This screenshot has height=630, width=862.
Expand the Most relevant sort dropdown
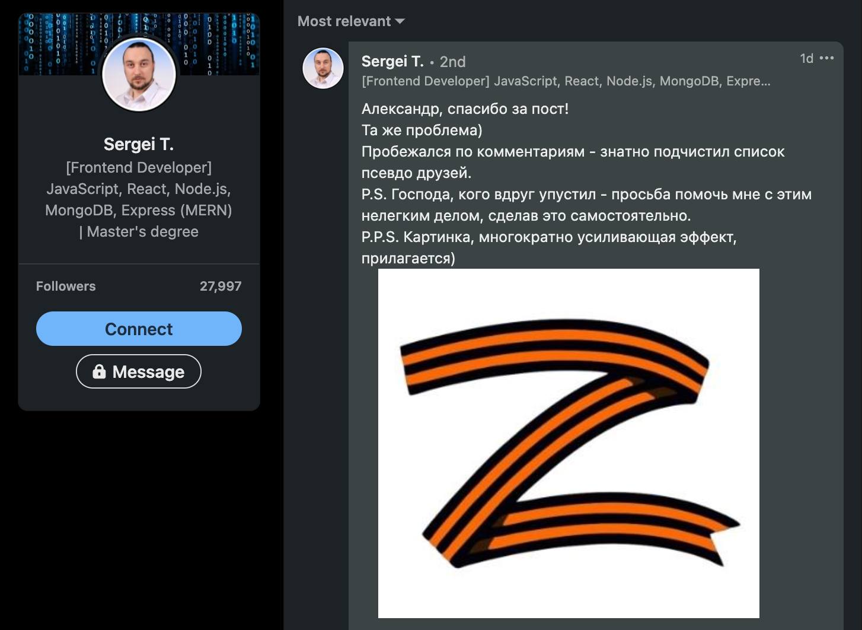(x=351, y=21)
